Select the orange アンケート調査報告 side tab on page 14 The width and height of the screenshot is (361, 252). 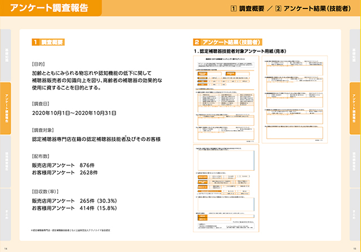pyautogui.click(x=5, y=108)
